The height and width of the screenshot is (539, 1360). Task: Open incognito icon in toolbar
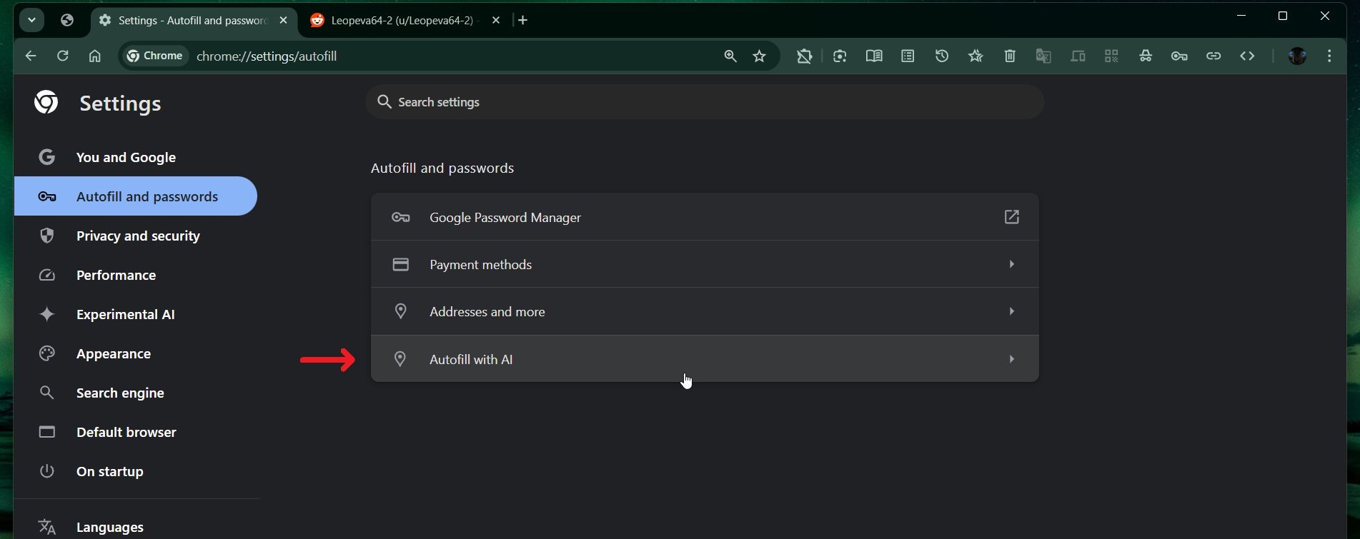tap(1145, 56)
